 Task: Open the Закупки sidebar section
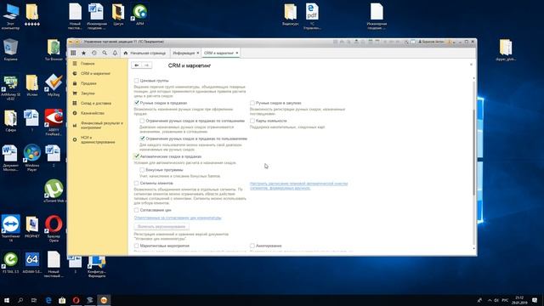click(88, 93)
